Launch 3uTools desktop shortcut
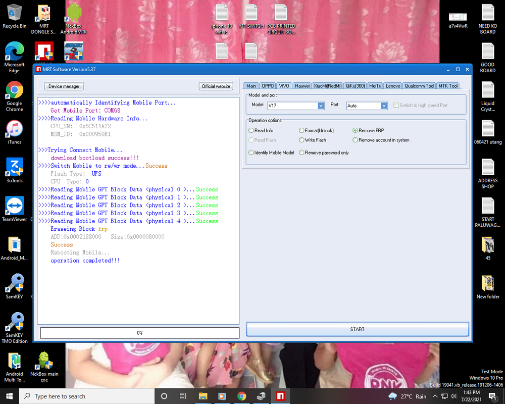The image size is (505, 404). pyautogui.click(x=14, y=170)
